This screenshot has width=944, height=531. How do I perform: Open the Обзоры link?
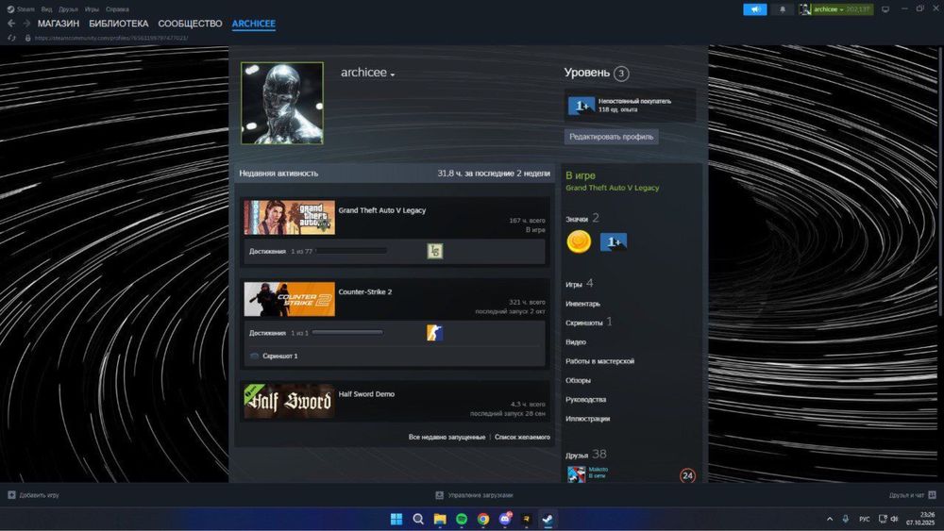[578, 381]
